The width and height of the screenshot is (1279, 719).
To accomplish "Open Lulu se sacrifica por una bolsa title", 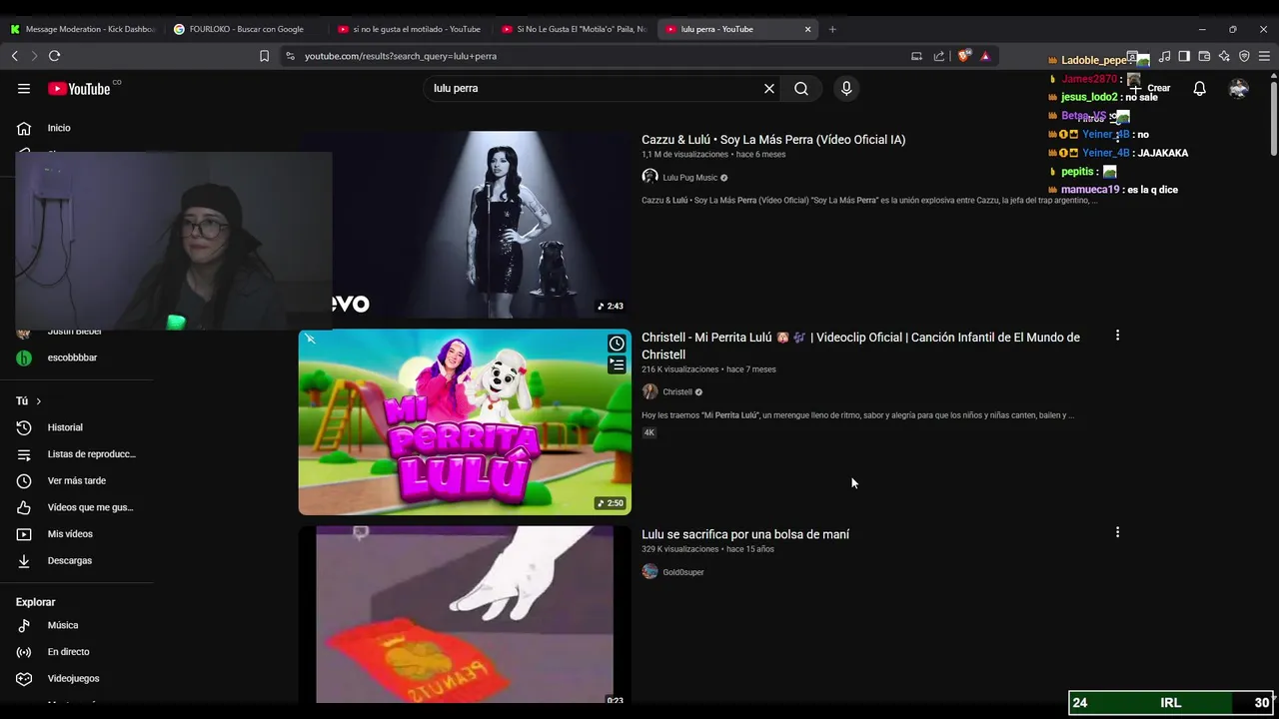I will point(745,534).
